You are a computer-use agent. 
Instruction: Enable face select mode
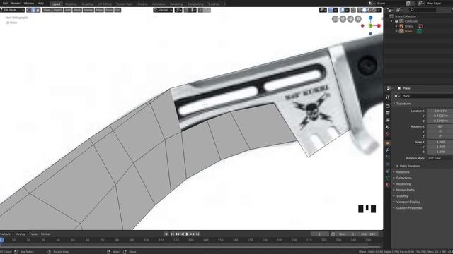point(38,10)
